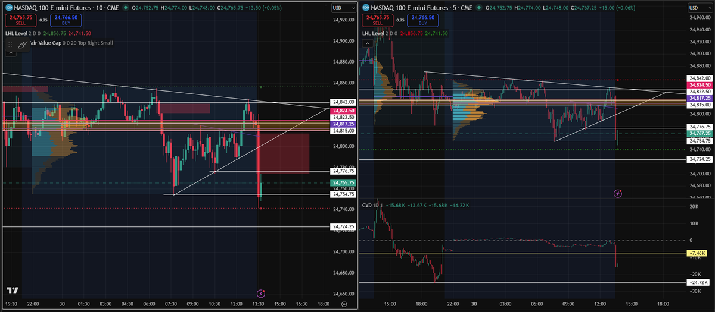
Task: Click the red 24,824.50 price label on left axis
Action: [344, 111]
